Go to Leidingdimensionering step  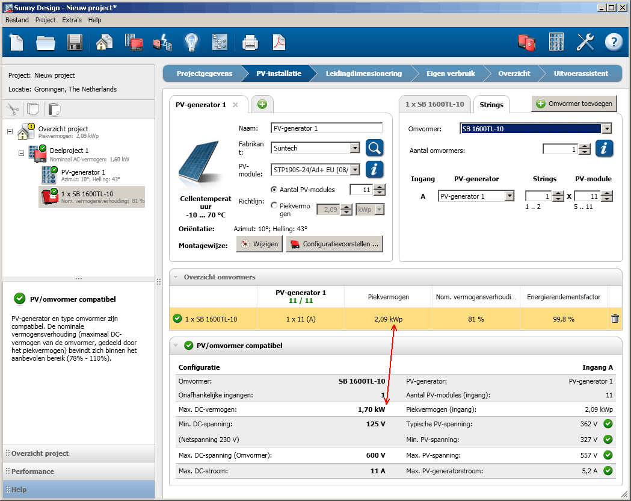pos(364,73)
